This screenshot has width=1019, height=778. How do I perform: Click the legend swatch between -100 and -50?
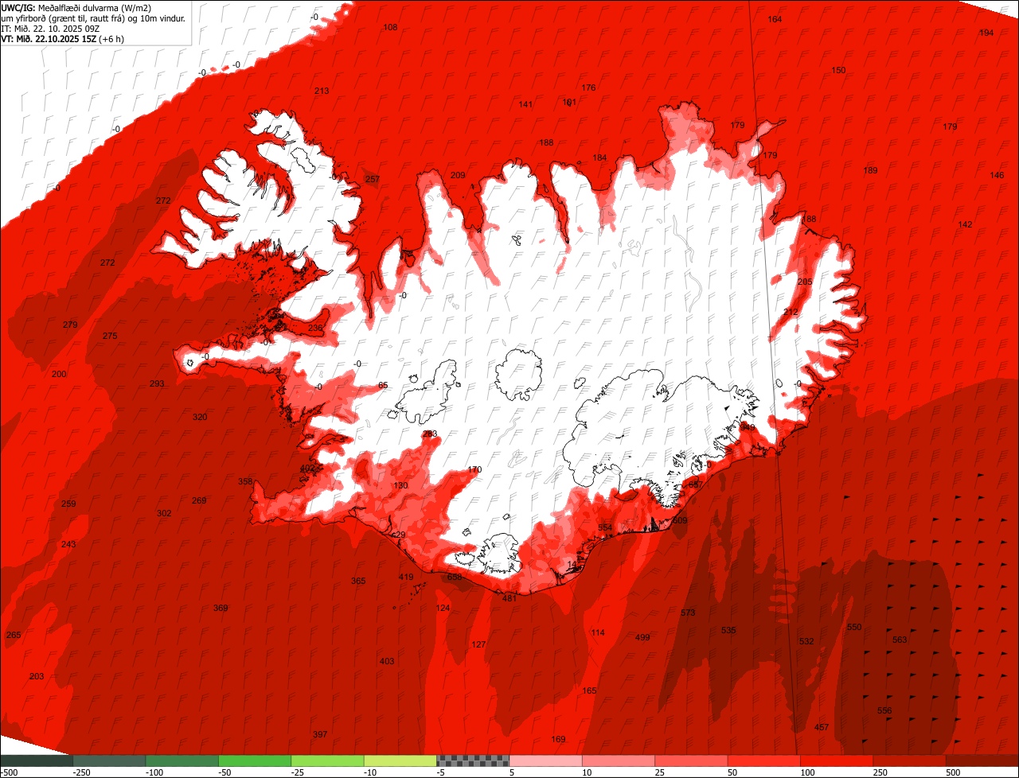(182, 760)
